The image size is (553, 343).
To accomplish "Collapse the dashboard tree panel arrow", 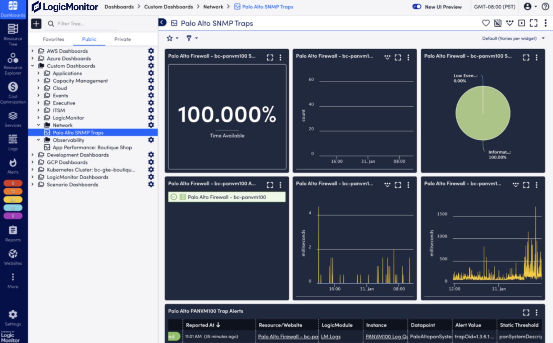I will pyautogui.click(x=162, y=22).
